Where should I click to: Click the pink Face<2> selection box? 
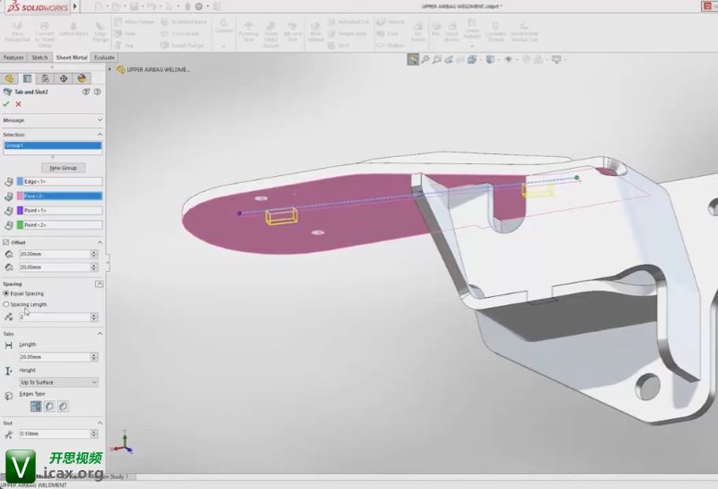click(59, 196)
